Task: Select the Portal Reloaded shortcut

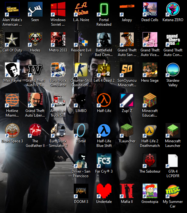Action: pyautogui.click(x=104, y=9)
